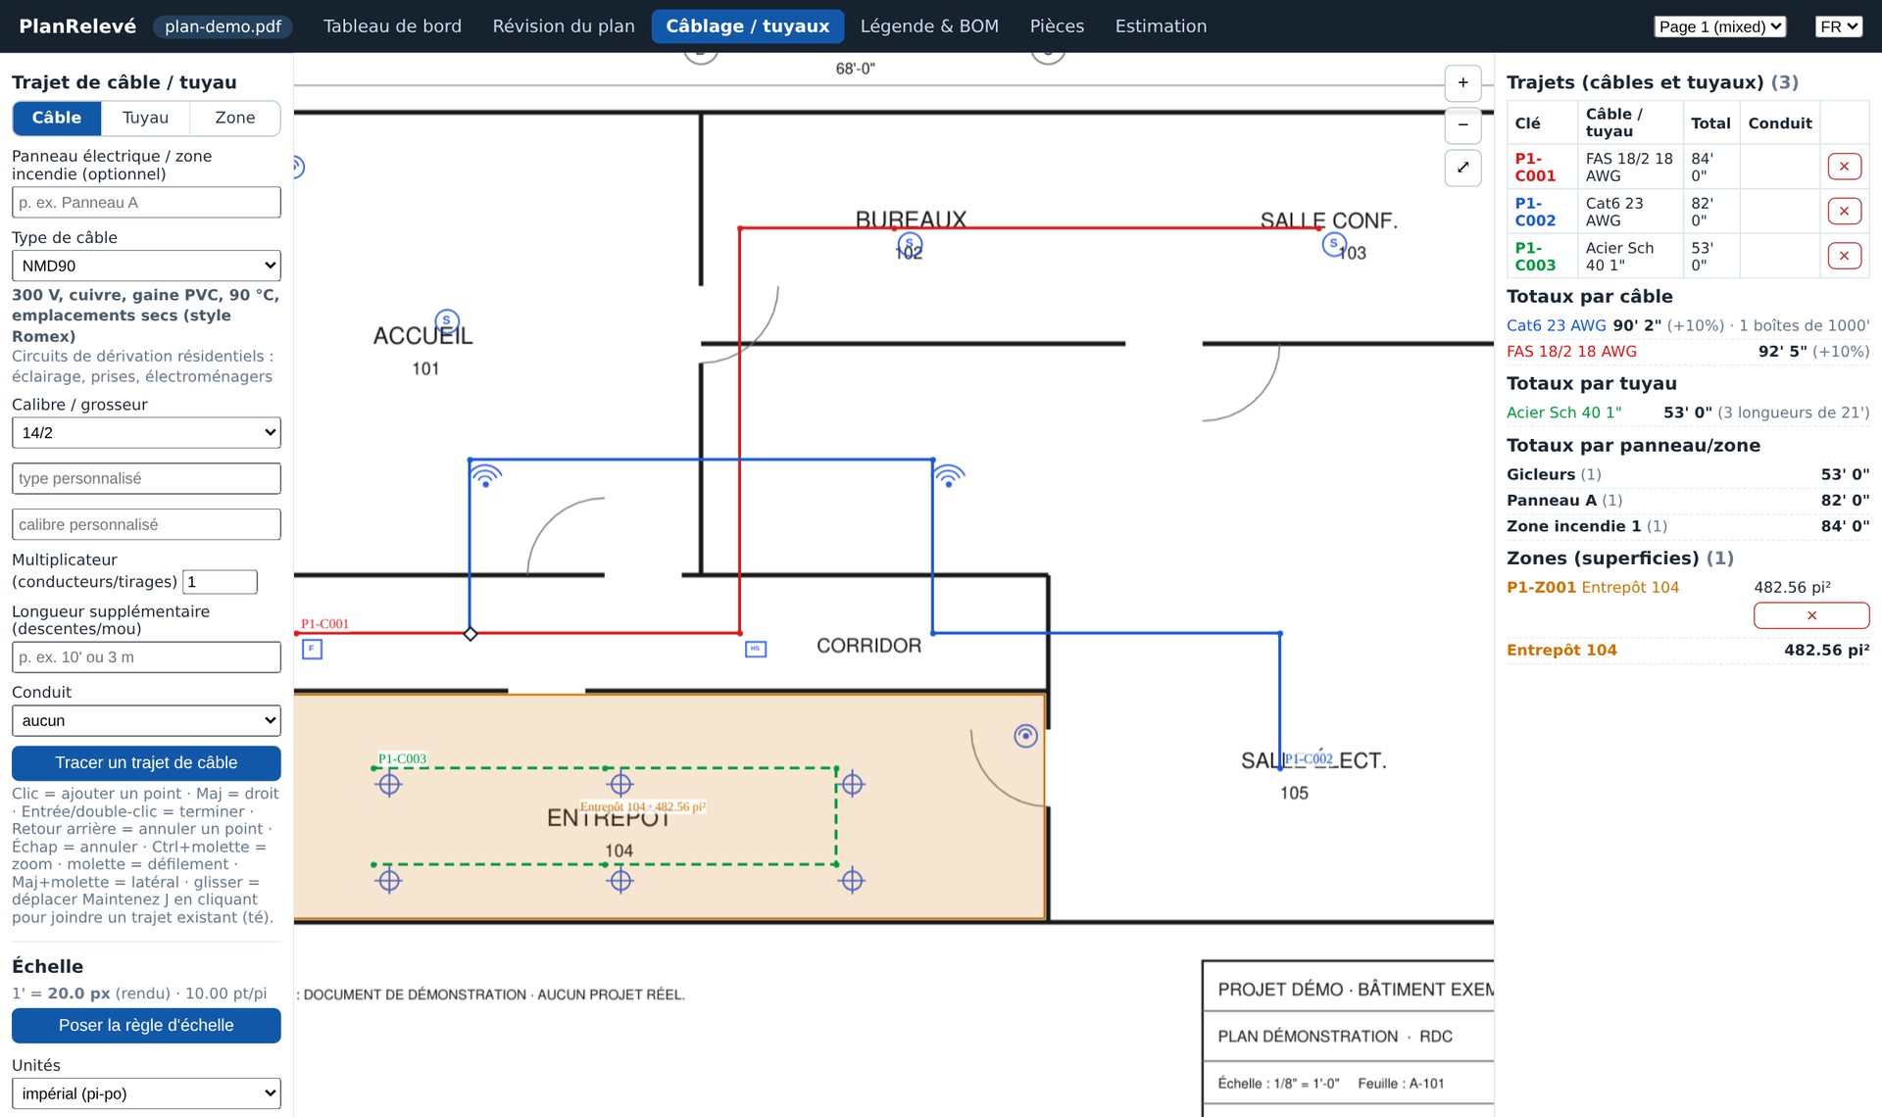This screenshot has height=1117, width=1882.
Task: Switch mode to Zone
Action: [x=235, y=118]
